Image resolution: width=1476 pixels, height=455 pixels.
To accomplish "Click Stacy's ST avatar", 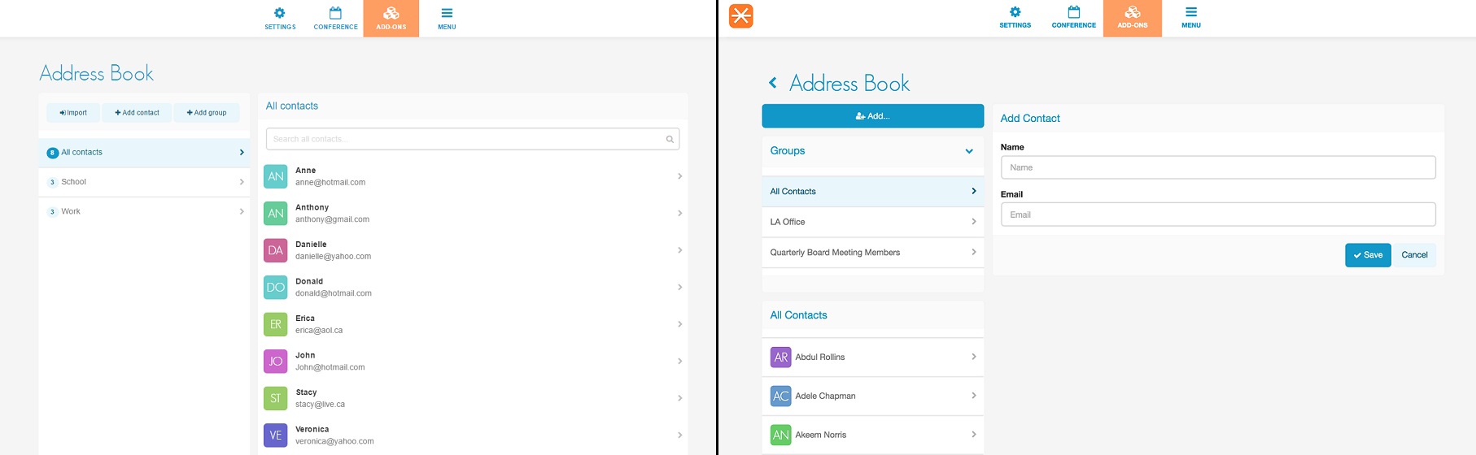I will click(276, 398).
